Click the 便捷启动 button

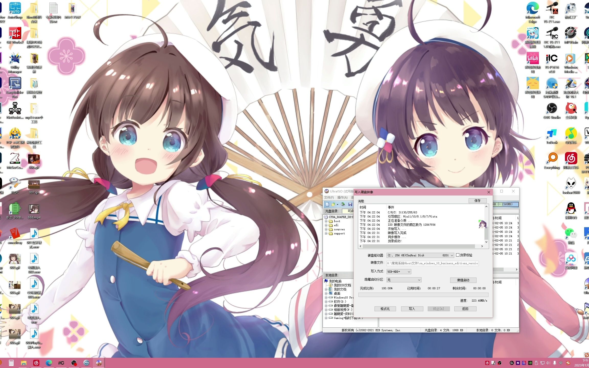coord(464,280)
